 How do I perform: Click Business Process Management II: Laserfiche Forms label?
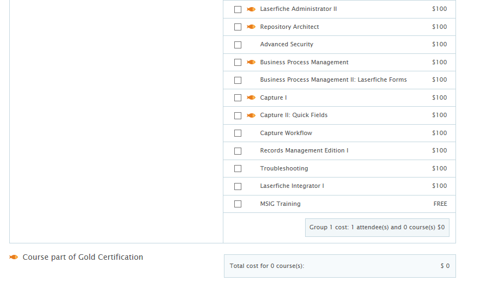click(x=333, y=80)
